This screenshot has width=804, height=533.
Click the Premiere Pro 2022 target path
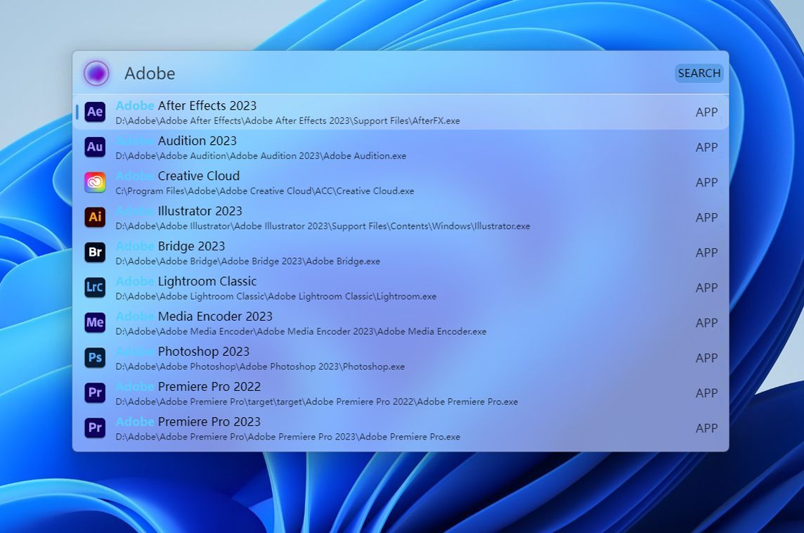(316, 402)
